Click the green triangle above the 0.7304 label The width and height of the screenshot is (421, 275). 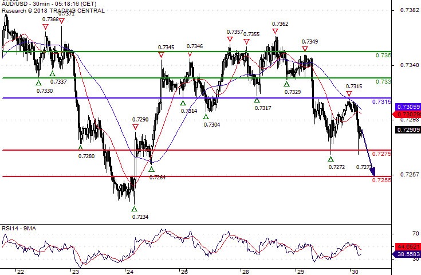point(206,116)
